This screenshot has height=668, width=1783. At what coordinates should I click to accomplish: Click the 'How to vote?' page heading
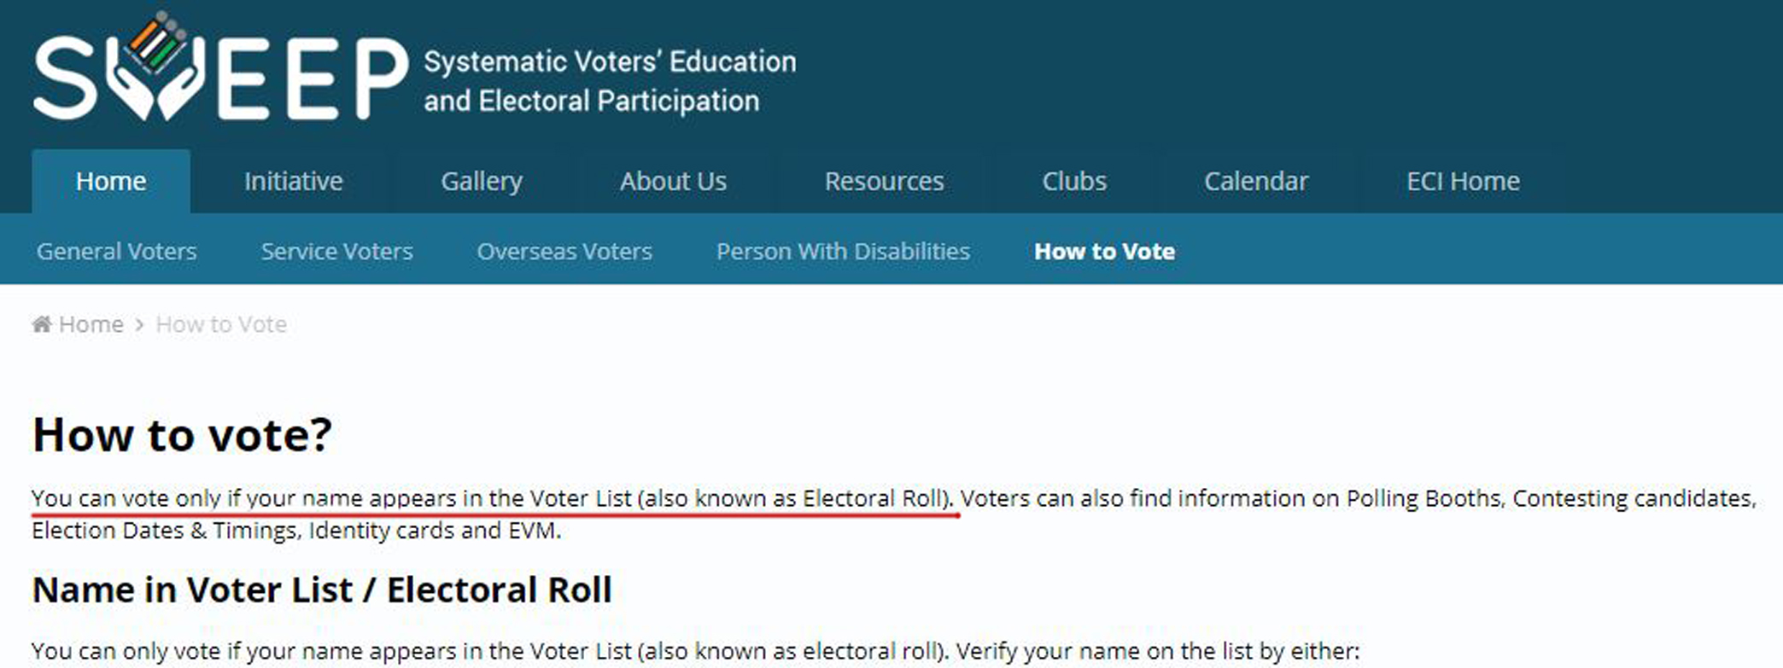pyautogui.click(x=182, y=434)
